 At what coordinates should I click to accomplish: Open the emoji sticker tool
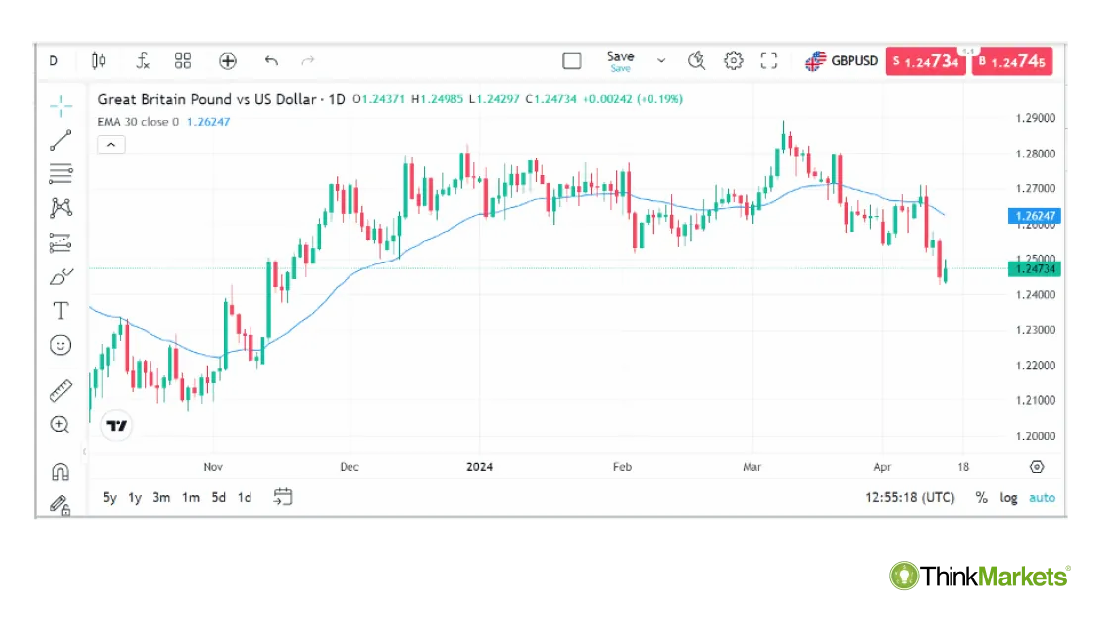[x=60, y=345]
